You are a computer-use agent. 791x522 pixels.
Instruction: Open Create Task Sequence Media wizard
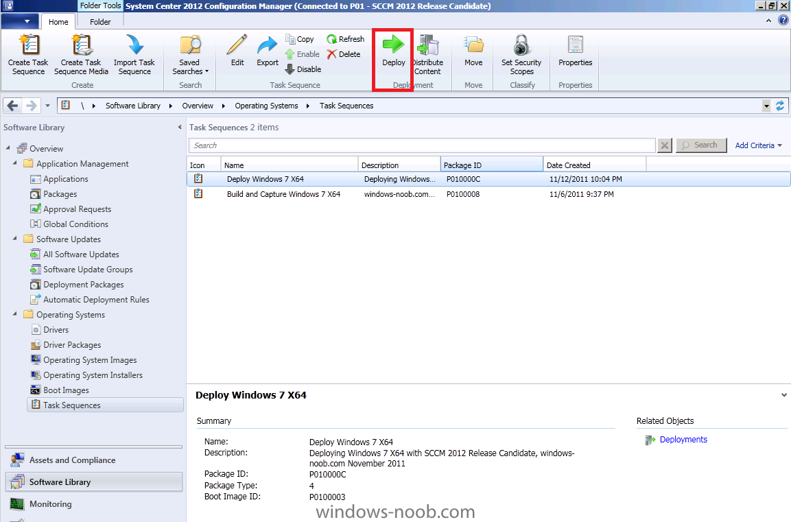coord(81,54)
